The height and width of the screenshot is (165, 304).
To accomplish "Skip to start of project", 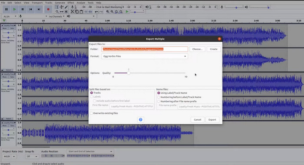I will [x=31, y=9].
